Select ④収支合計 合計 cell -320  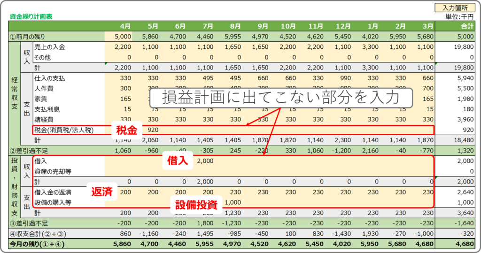tap(467, 234)
